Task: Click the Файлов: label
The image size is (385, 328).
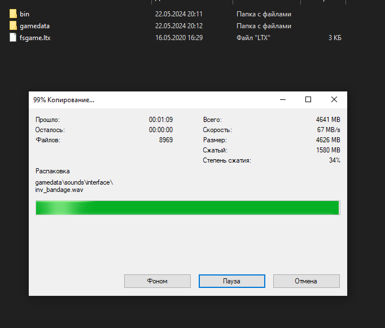Action: coord(48,140)
